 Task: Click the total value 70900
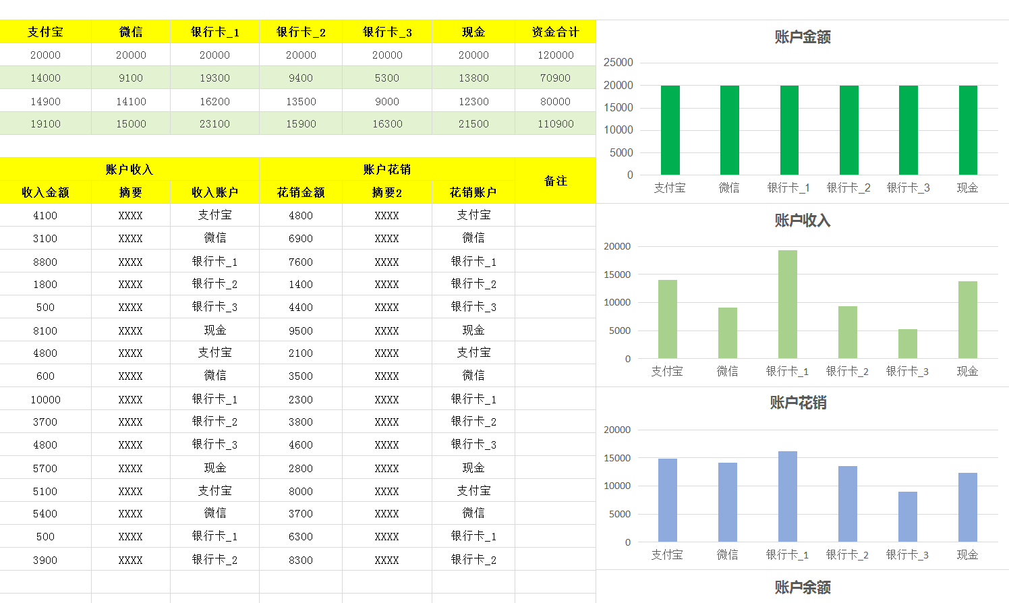[556, 78]
